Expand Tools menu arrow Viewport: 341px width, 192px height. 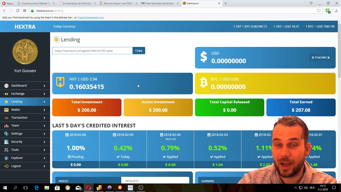click(44, 150)
